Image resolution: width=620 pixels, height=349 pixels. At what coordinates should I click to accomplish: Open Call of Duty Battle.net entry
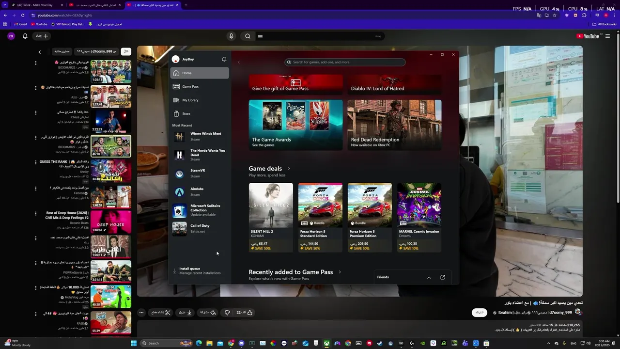click(x=200, y=229)
